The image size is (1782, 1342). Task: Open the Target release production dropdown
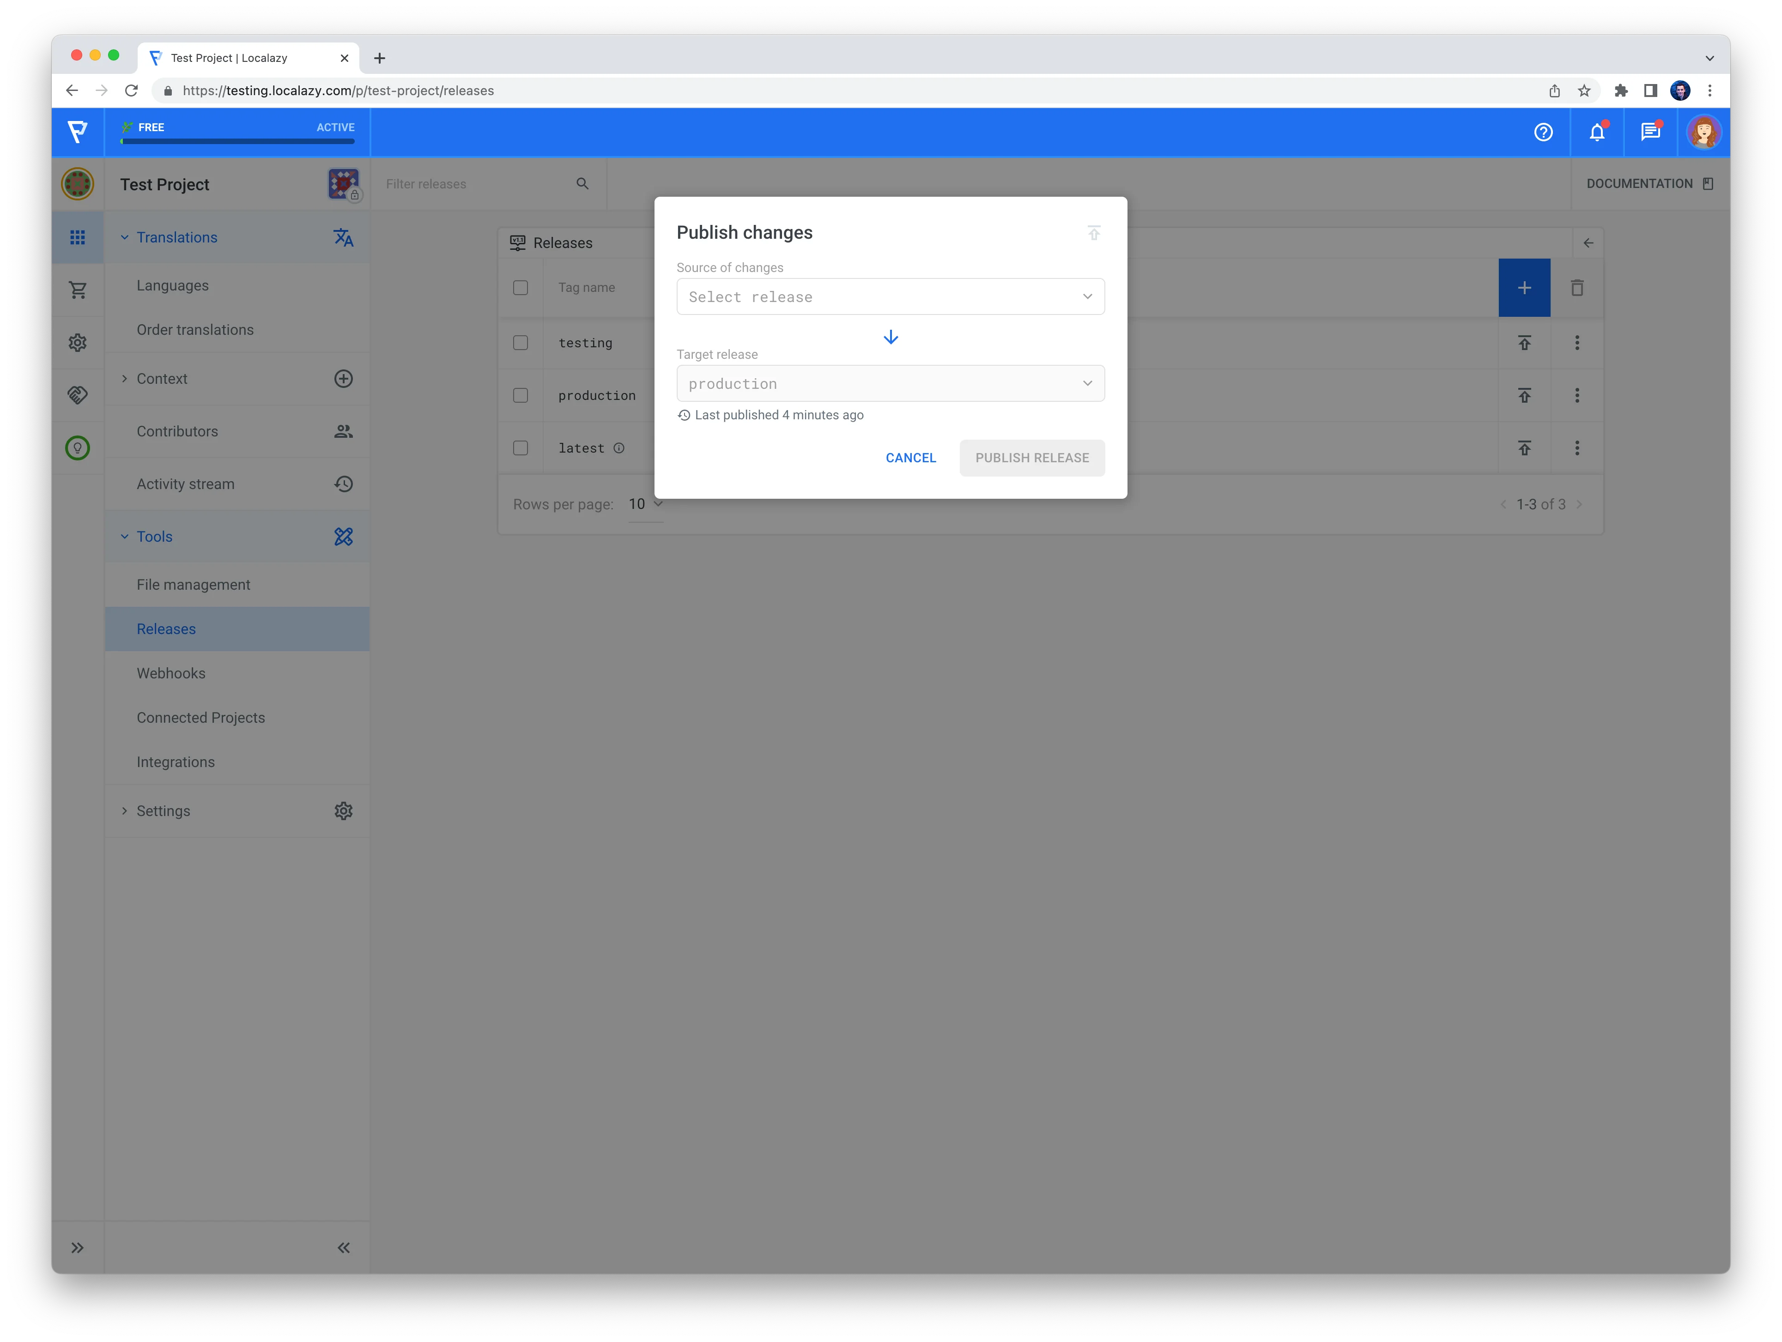point(890,384)
